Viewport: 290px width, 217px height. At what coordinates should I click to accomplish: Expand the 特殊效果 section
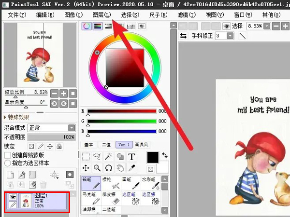(x=16, y=117)
